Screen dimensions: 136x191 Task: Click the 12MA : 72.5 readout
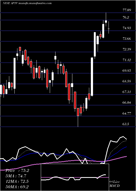click(x=17, y=181)
